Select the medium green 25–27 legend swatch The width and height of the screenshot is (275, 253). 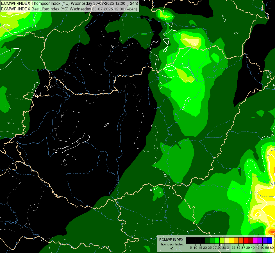click(212, 240)
